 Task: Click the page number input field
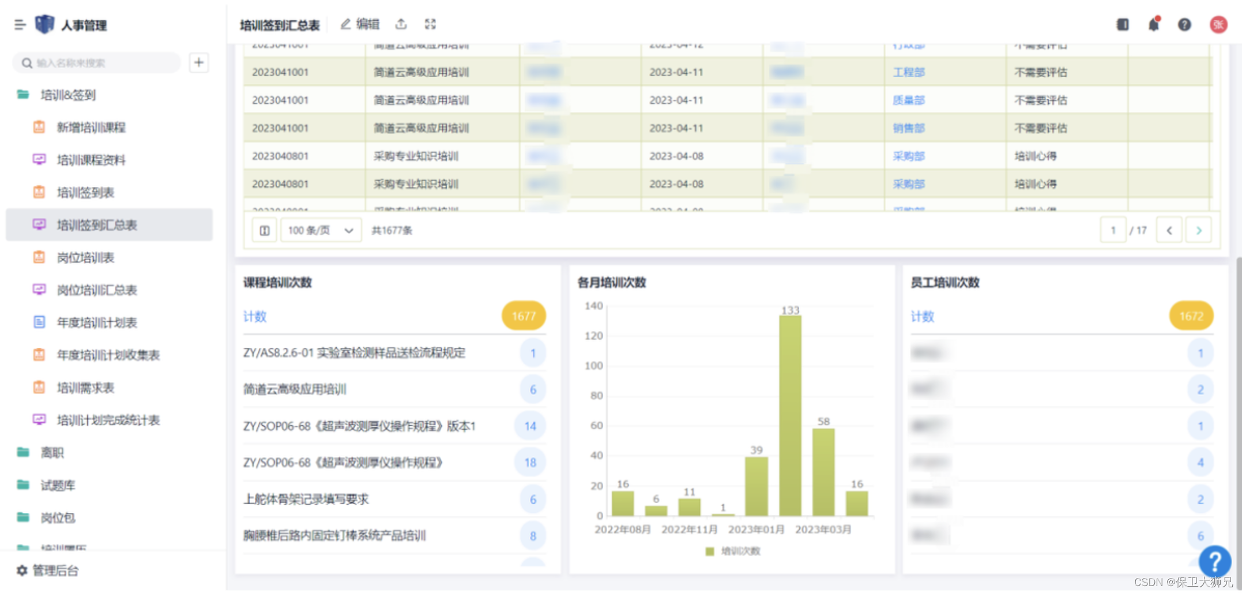1113,231
